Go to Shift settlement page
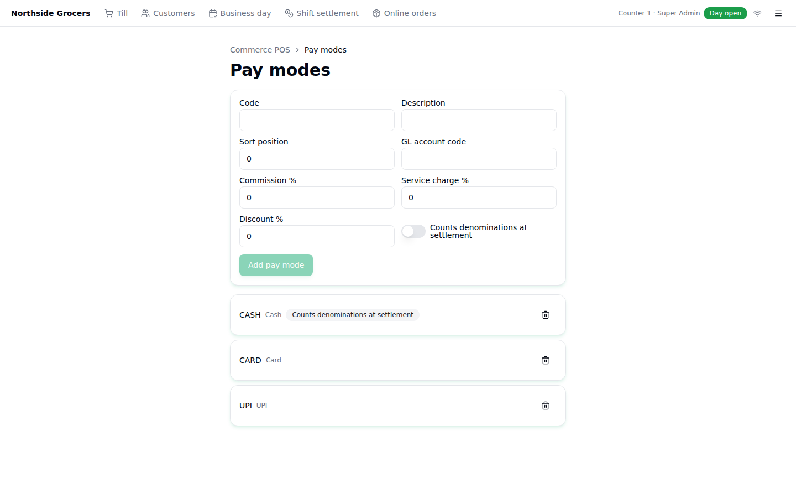Screen dimensions: 796x498 tap(322, 13)
